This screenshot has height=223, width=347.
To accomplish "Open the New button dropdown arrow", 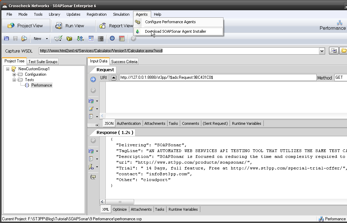I will (47, 39).
